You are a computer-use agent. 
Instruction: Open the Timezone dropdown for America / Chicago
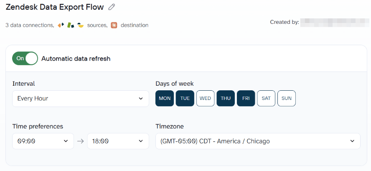pyautogui.click(x=258, y=141)
